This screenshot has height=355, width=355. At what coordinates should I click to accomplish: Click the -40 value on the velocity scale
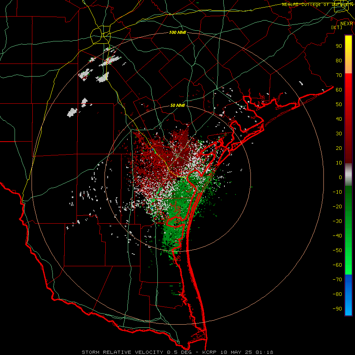[337, 236]
